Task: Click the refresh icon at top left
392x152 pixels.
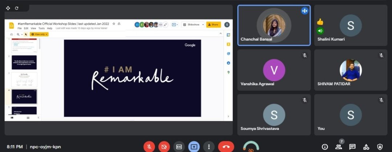Action: [x=16, y=8]
